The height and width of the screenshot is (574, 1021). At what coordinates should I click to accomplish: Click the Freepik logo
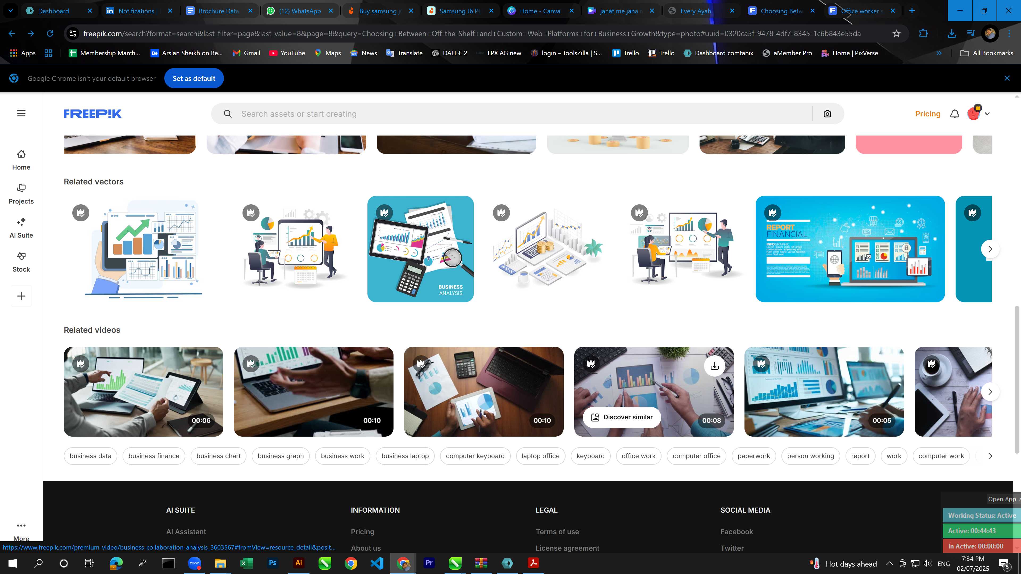[92, 114]
